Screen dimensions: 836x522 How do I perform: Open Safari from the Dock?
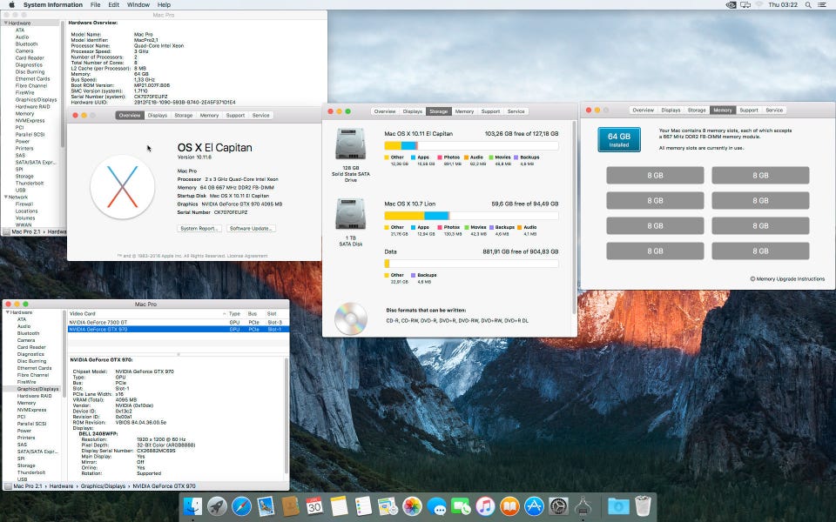(241, 506)
